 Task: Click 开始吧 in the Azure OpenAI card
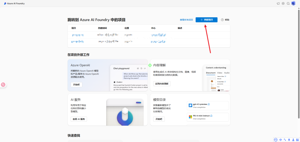click(x=76, y=84)
